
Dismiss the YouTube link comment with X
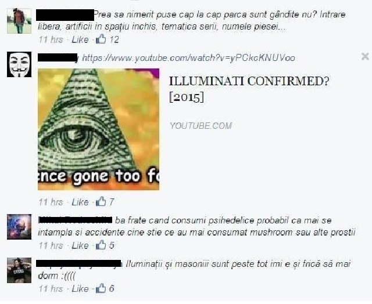click(365, 57)
